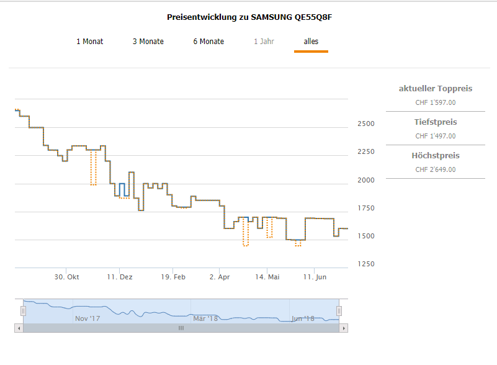Click the Nov '17 label in navigator
Screen dimensions: 497x365
coord(87,318)
